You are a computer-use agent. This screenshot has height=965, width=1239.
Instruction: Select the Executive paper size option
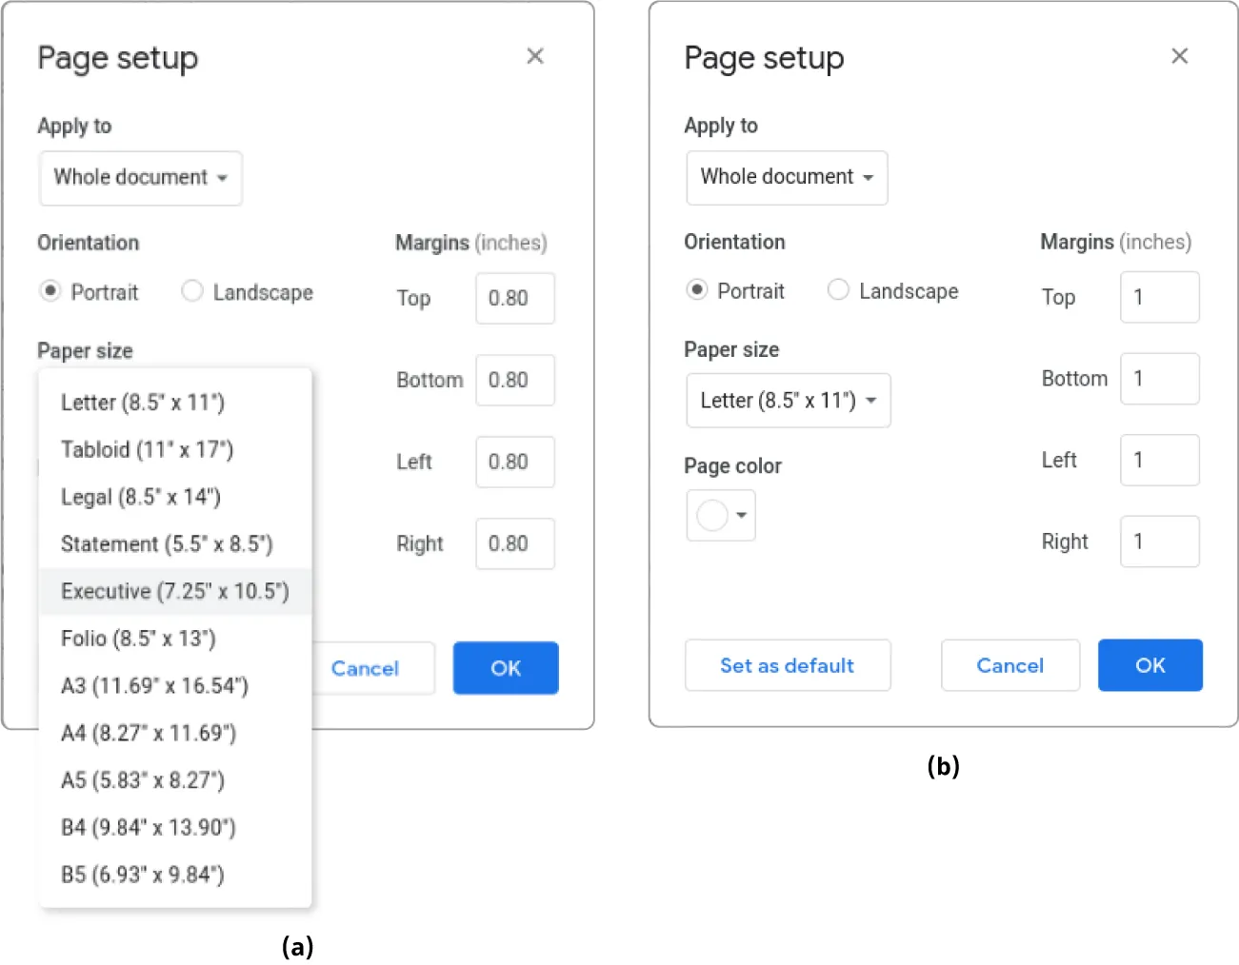(x=175, y=591)
